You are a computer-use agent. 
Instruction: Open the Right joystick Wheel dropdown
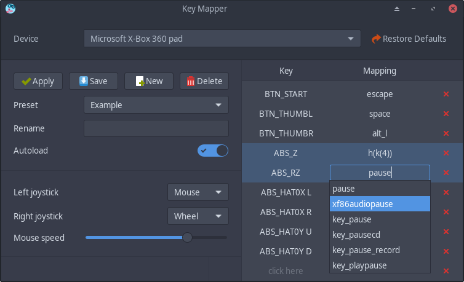pyautogui.click(x=198, y=216)
